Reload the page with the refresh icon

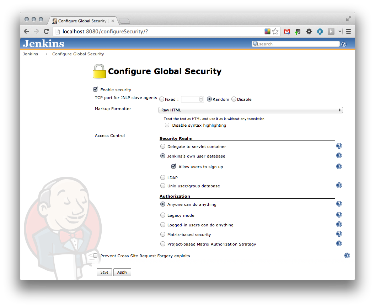pos(47,31)
